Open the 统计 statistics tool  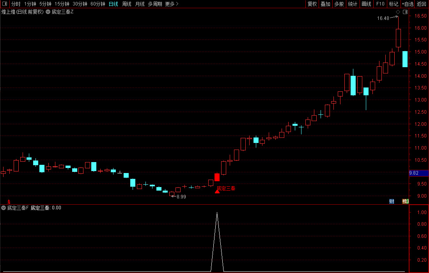coord(353,4)
